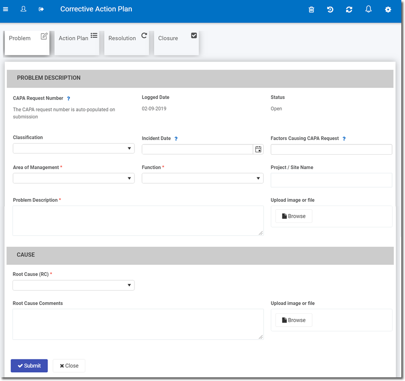Expand the Area of Management dropdown
Viewport: 405px width, 381px height.
[x=74, y=178]
